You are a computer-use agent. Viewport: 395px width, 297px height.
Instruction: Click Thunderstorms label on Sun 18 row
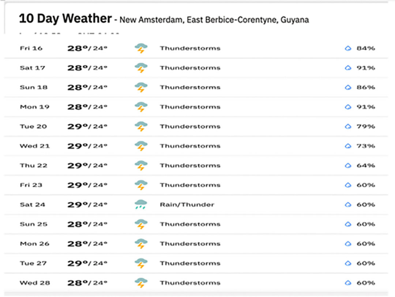click(190, 87)
